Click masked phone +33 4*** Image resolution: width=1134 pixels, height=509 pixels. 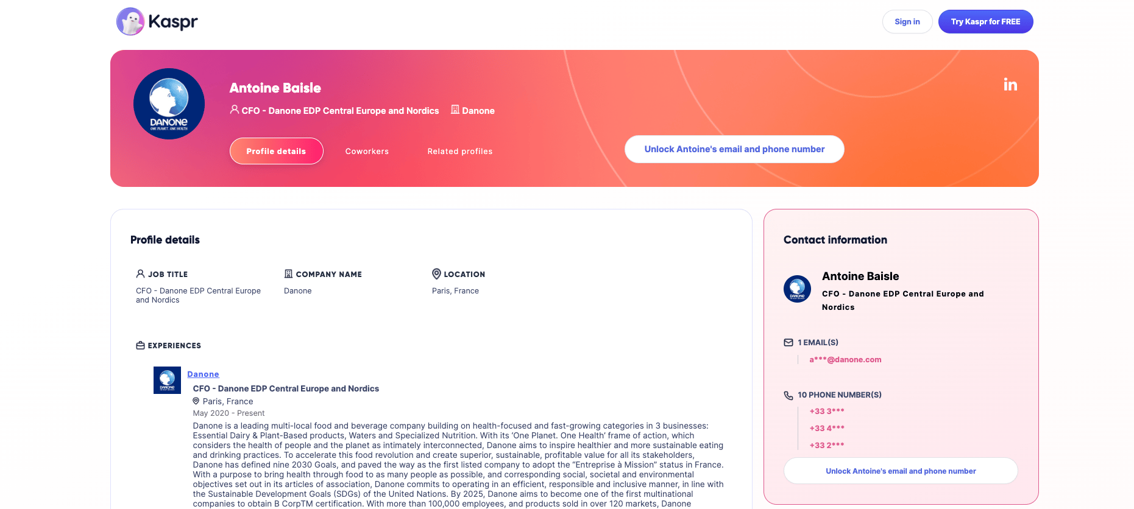[x=827, y=429]
